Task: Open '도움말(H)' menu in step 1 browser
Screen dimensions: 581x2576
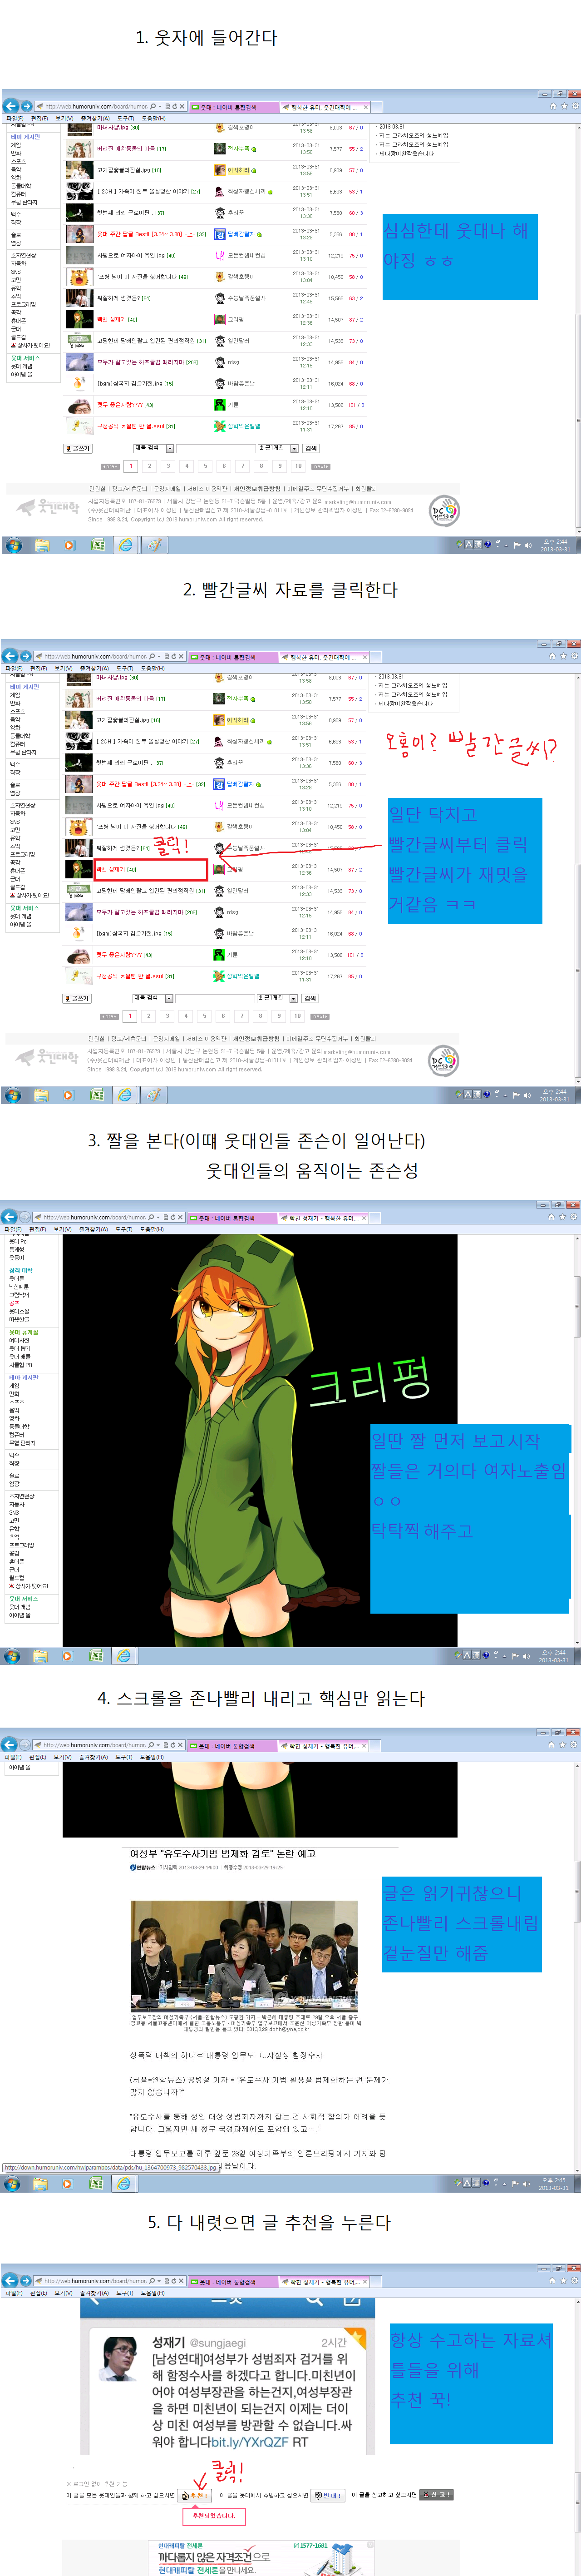Action: pyautogui.click(x=153, y=118)
